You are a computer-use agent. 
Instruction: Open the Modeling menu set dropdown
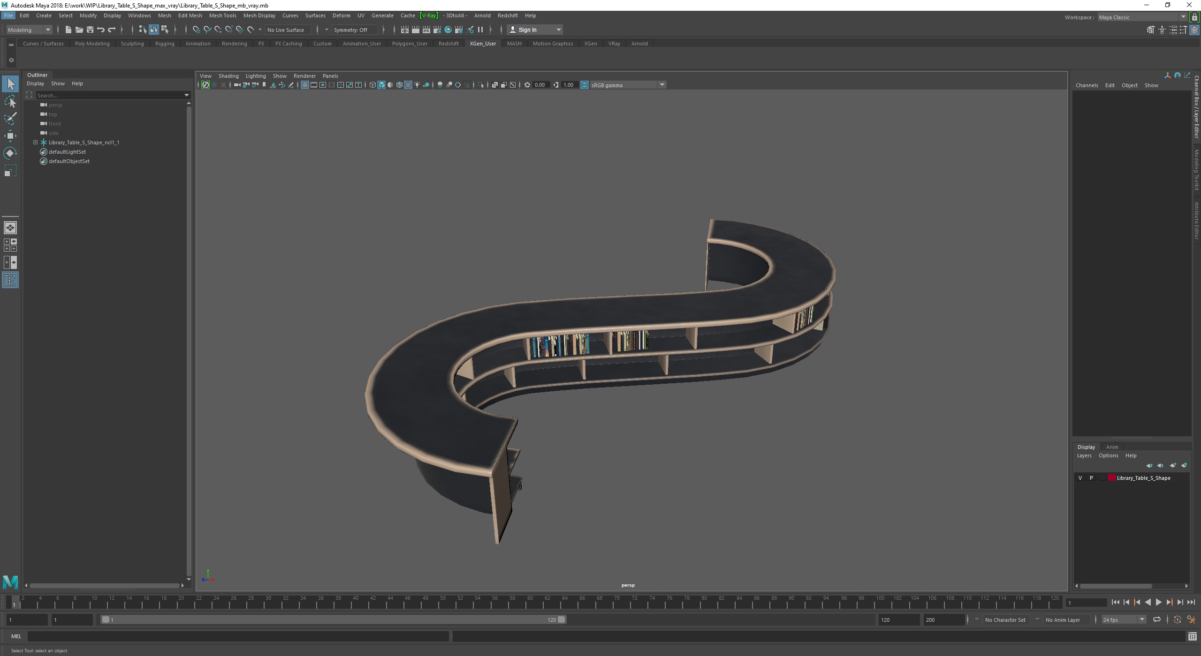pyautogui.click(x=47, y=30)
